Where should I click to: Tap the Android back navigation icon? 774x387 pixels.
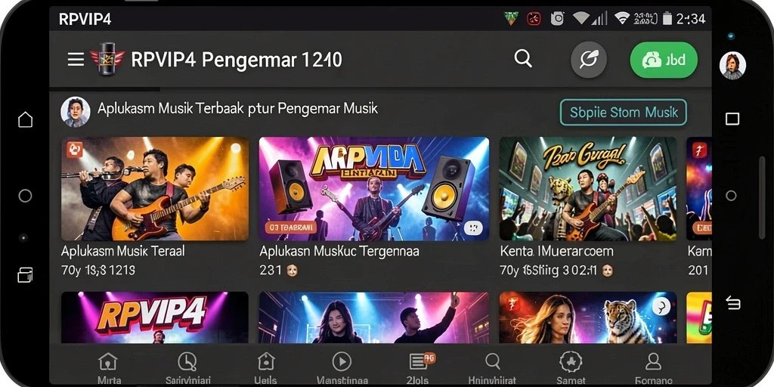tap(732, 302)
